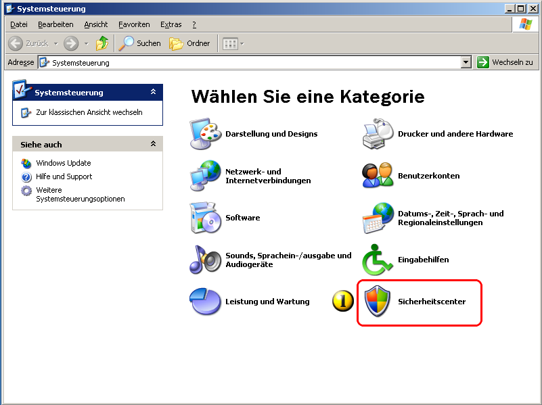The height and width of the screenshot is (405, 542).
Task: Click the icon beside Zur klassischen Ansicht wechseln
Action: (26, 112)
